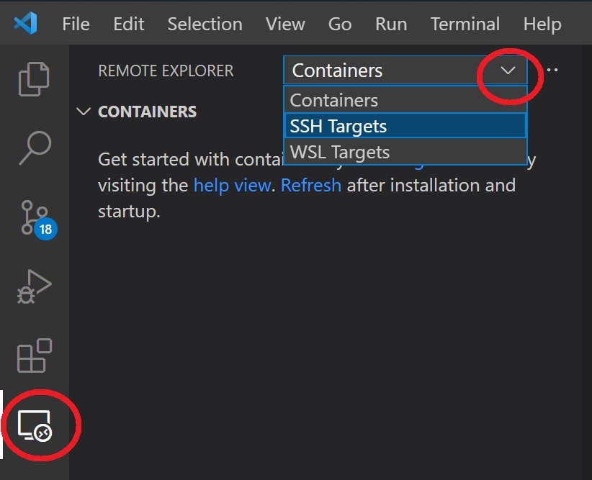
Task: Follow the help view link
Action: [232, 185]
